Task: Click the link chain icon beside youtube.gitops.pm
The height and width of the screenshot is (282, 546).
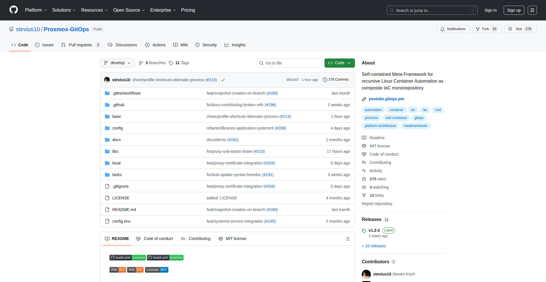Action: pyautogui.click(x=364, y=99)
